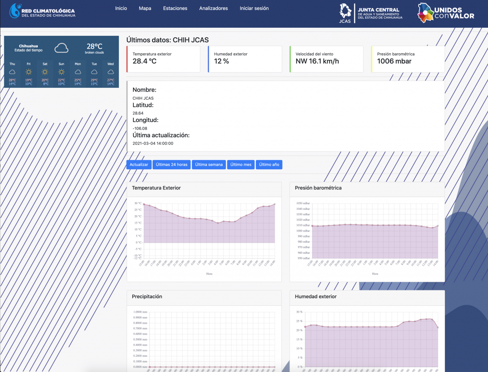
Task: Click Thursday's cloud forecast icon
Action: click(x=12, y=72)
